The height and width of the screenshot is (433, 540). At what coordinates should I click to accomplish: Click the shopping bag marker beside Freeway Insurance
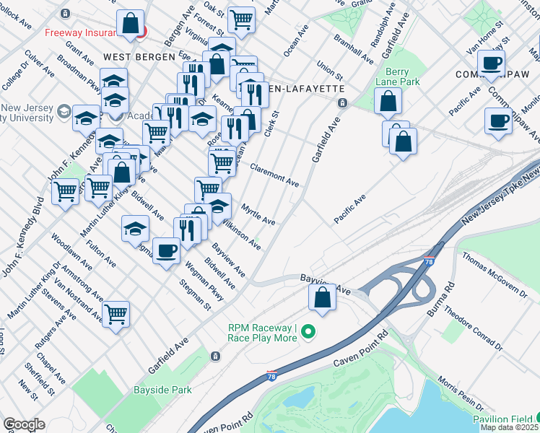(x=130, y=25)
